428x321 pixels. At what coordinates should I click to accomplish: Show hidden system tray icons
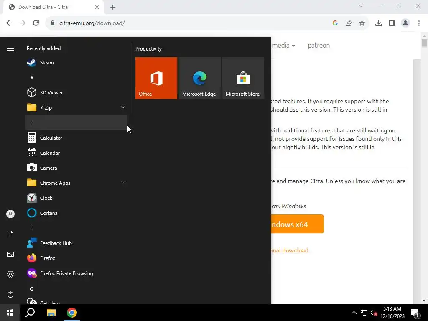(x=354, y=313)
